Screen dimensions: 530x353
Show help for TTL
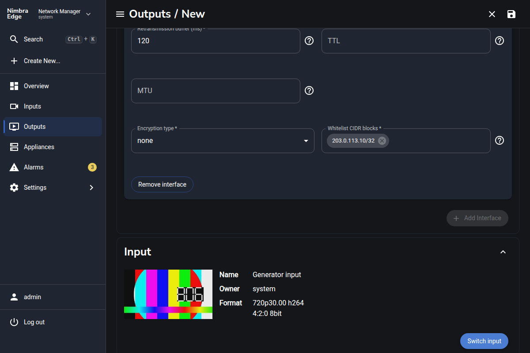tap(500, 41)
